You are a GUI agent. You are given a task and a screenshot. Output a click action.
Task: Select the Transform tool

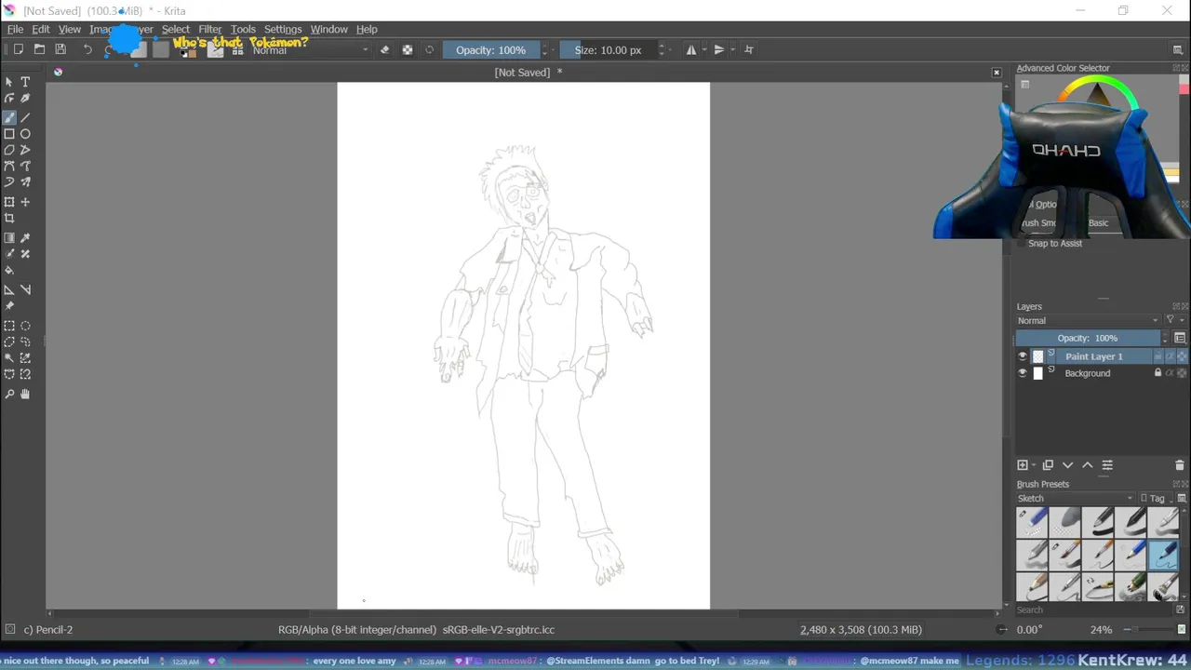click(x=9, y=202)
